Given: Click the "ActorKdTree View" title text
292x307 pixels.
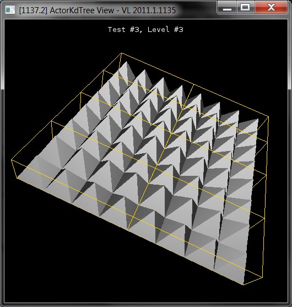Looking at the screenshot, I should [82, 10].
